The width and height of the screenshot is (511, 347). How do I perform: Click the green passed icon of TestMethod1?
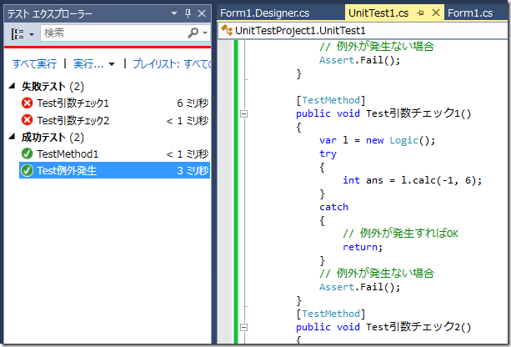[28, 153]
